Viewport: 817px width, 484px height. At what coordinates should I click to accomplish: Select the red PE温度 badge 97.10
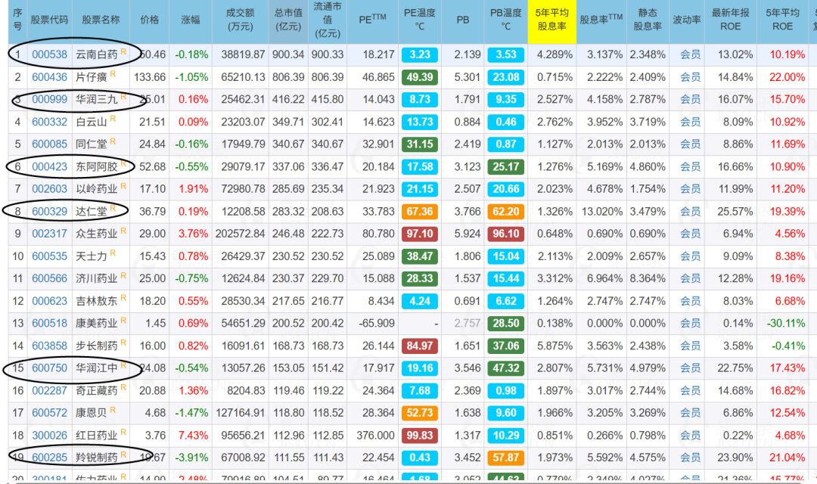(419, 234)
